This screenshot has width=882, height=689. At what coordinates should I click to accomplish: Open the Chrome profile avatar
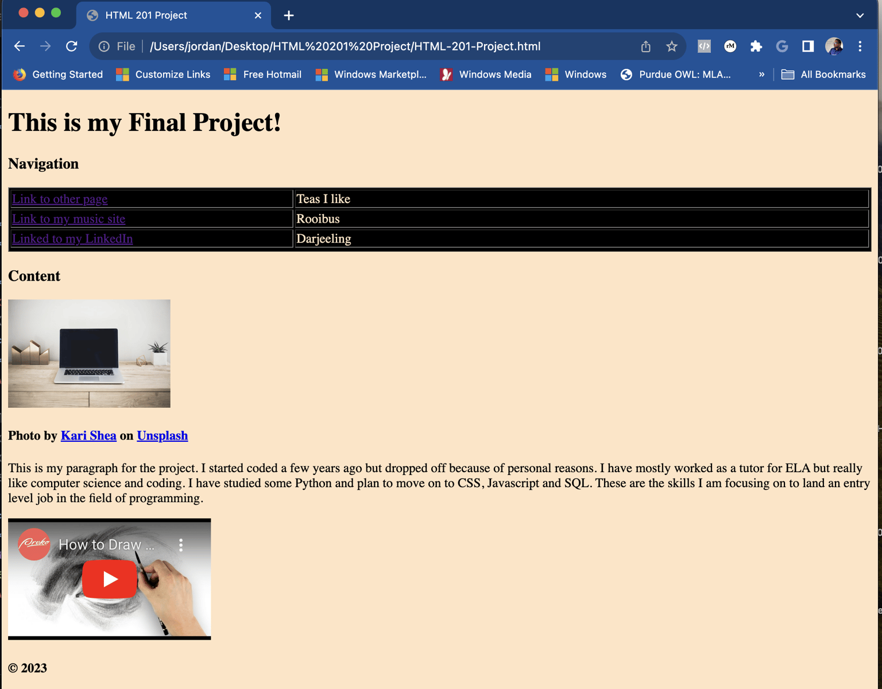click(834, 46)
